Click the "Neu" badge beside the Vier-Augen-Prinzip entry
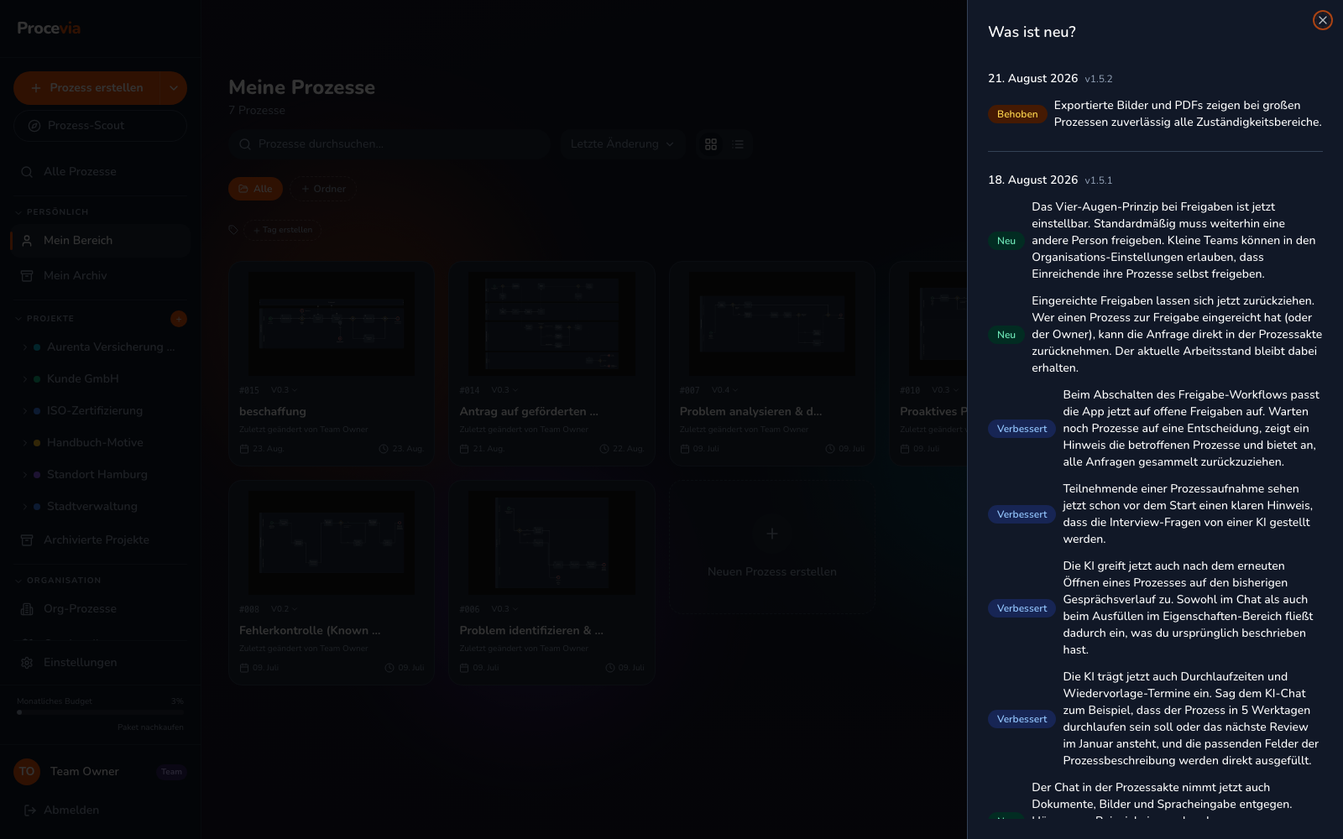Screen dimensions: 1343x839 pyautogui.click(x=1006, y=241)
